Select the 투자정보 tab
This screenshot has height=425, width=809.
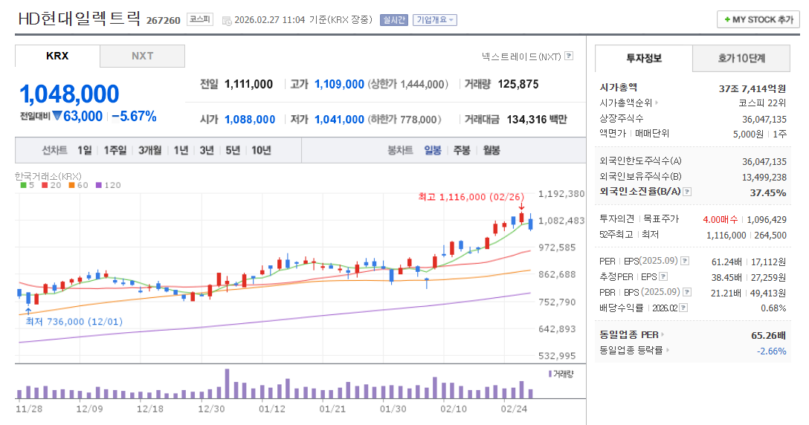643,58
